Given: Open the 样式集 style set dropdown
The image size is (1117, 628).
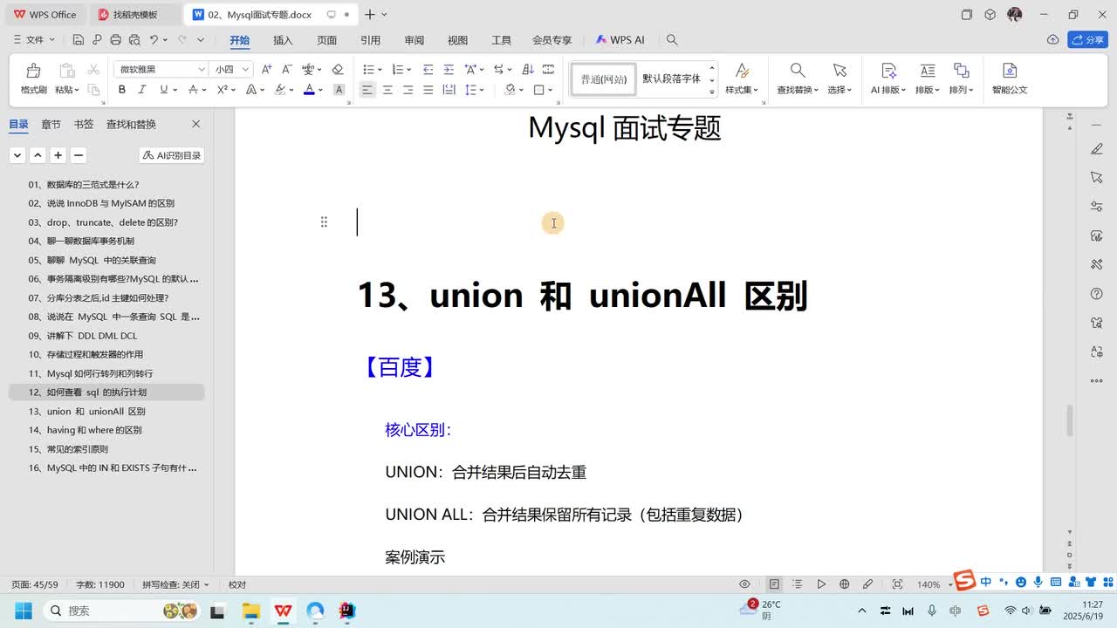Looking at the screenshot, I should [x=742, y=90].
